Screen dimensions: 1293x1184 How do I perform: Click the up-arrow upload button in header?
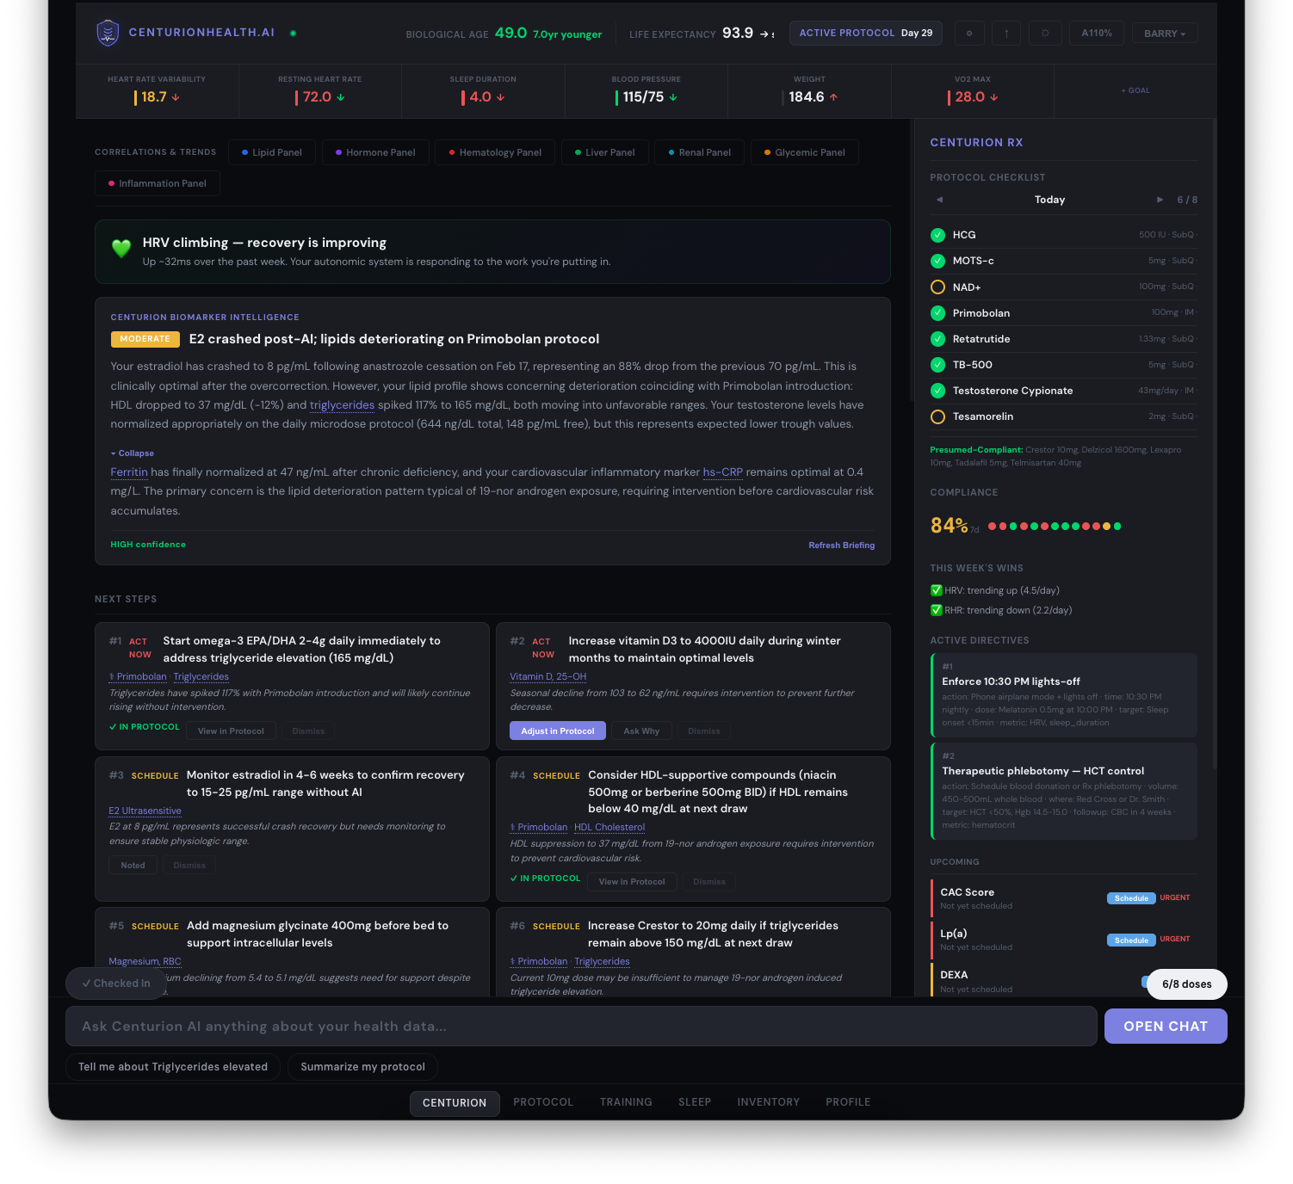[x=1006, y=34]
